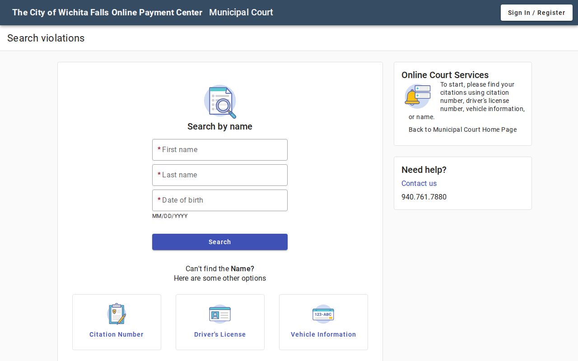Focus the Last name input field
578x361 pixels.
[220, 175]
